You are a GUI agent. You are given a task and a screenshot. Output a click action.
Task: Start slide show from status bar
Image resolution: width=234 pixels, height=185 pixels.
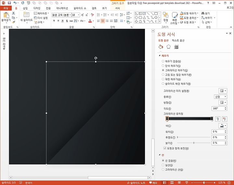pos(187,183)
